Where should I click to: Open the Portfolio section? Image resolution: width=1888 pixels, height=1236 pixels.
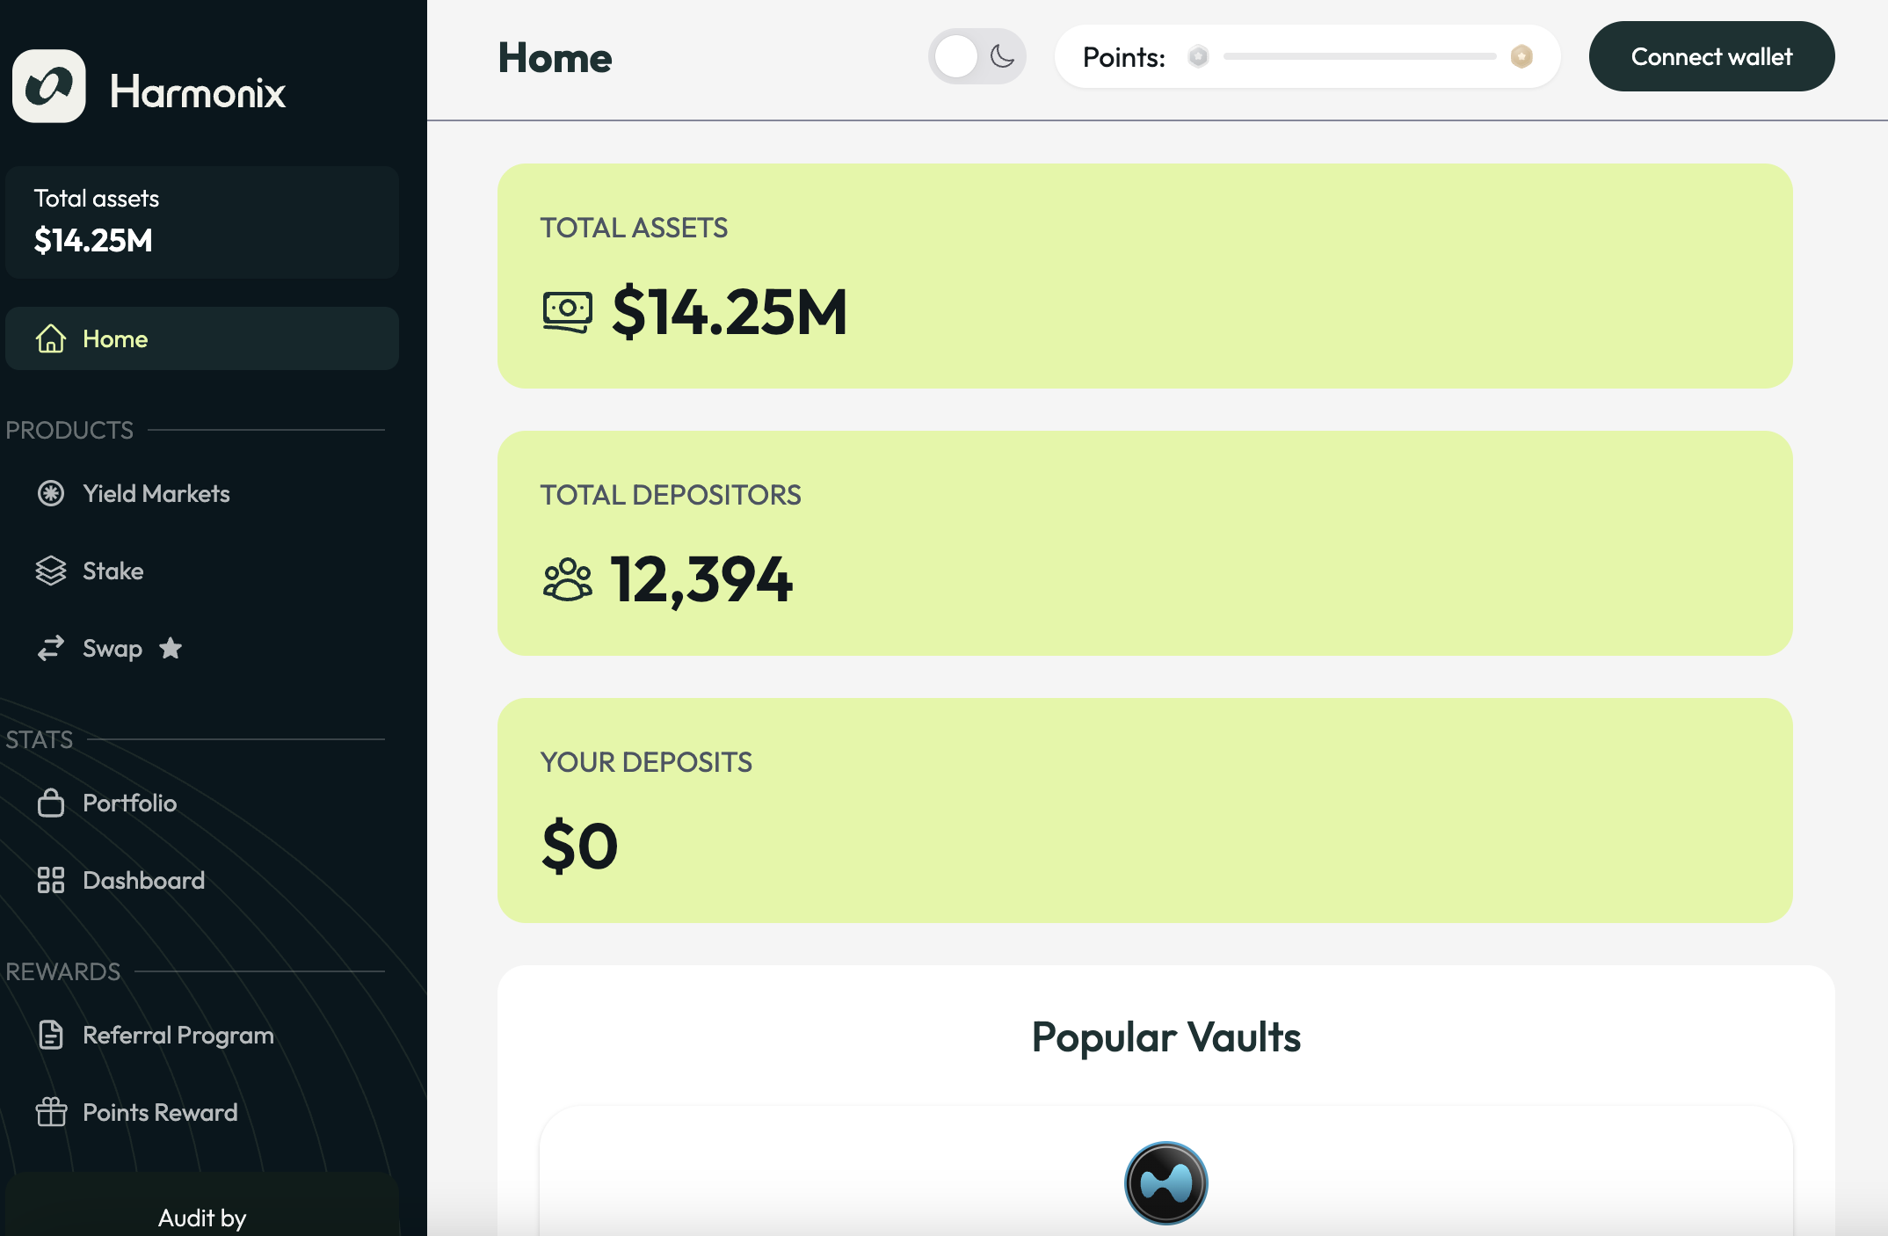129,803
